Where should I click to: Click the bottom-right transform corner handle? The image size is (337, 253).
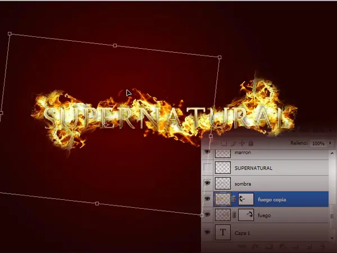[x=202, y=215]
